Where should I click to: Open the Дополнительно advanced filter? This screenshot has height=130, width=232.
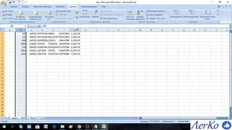tap(109, 18)
